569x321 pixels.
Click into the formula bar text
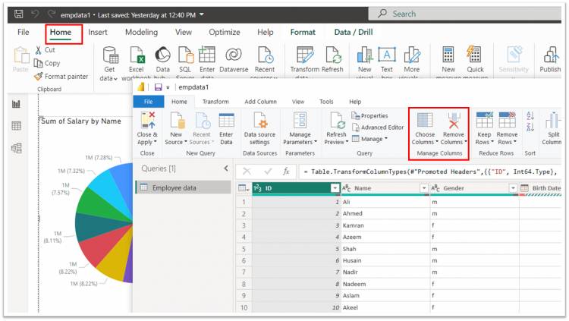pos(430,172)
